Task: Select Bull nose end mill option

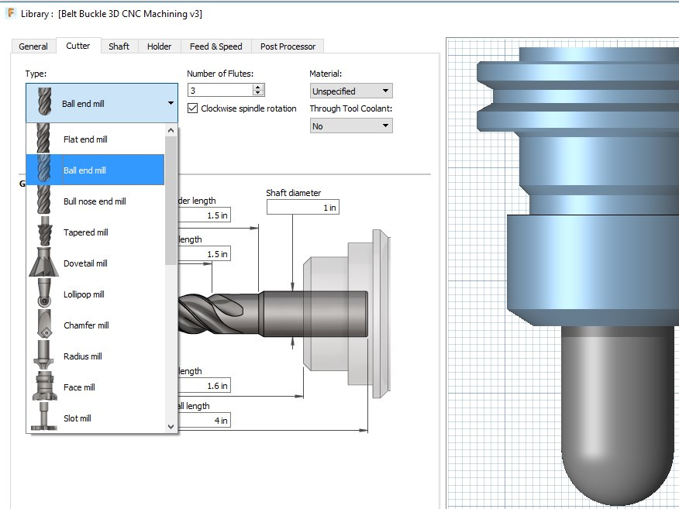Action: [95, 201]
